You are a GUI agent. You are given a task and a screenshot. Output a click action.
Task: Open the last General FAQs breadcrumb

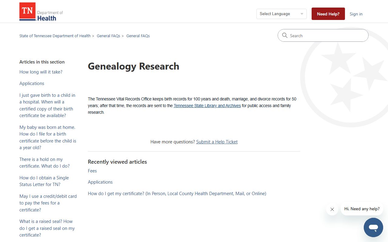138,36
